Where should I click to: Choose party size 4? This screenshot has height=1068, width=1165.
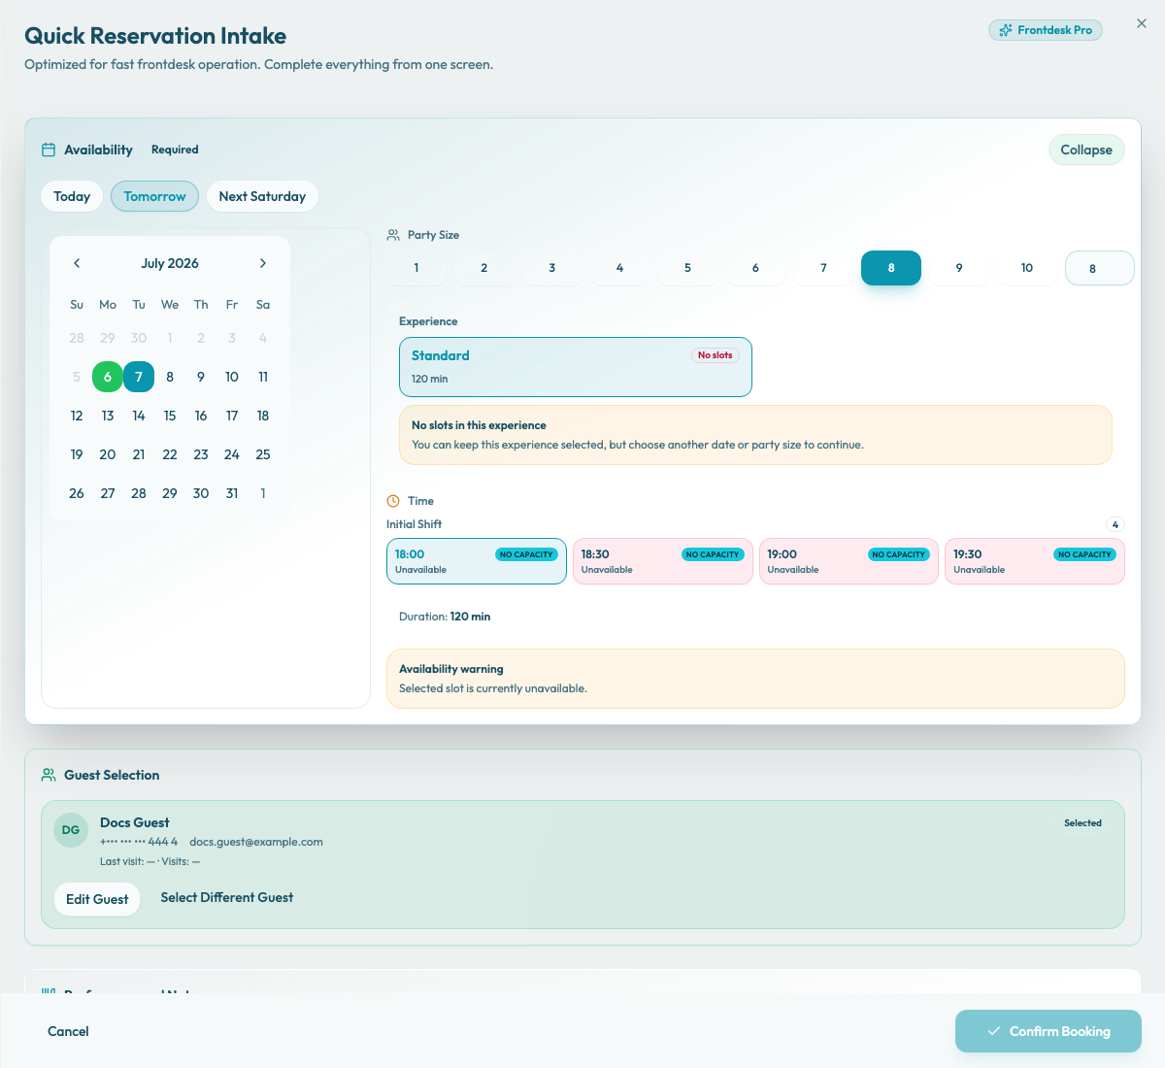point(619,268)
